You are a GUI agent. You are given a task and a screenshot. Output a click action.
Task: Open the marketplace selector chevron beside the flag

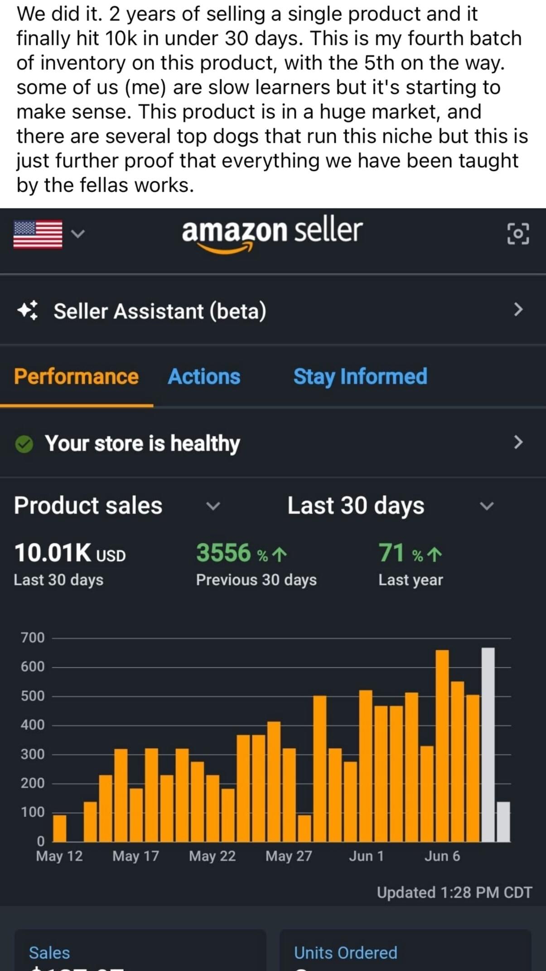coord(78,233)
